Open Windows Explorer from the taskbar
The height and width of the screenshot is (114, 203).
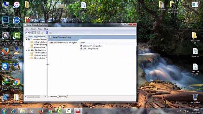22,111
